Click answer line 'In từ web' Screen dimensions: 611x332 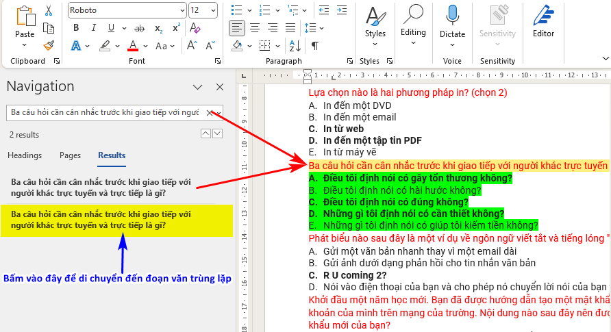343,129
